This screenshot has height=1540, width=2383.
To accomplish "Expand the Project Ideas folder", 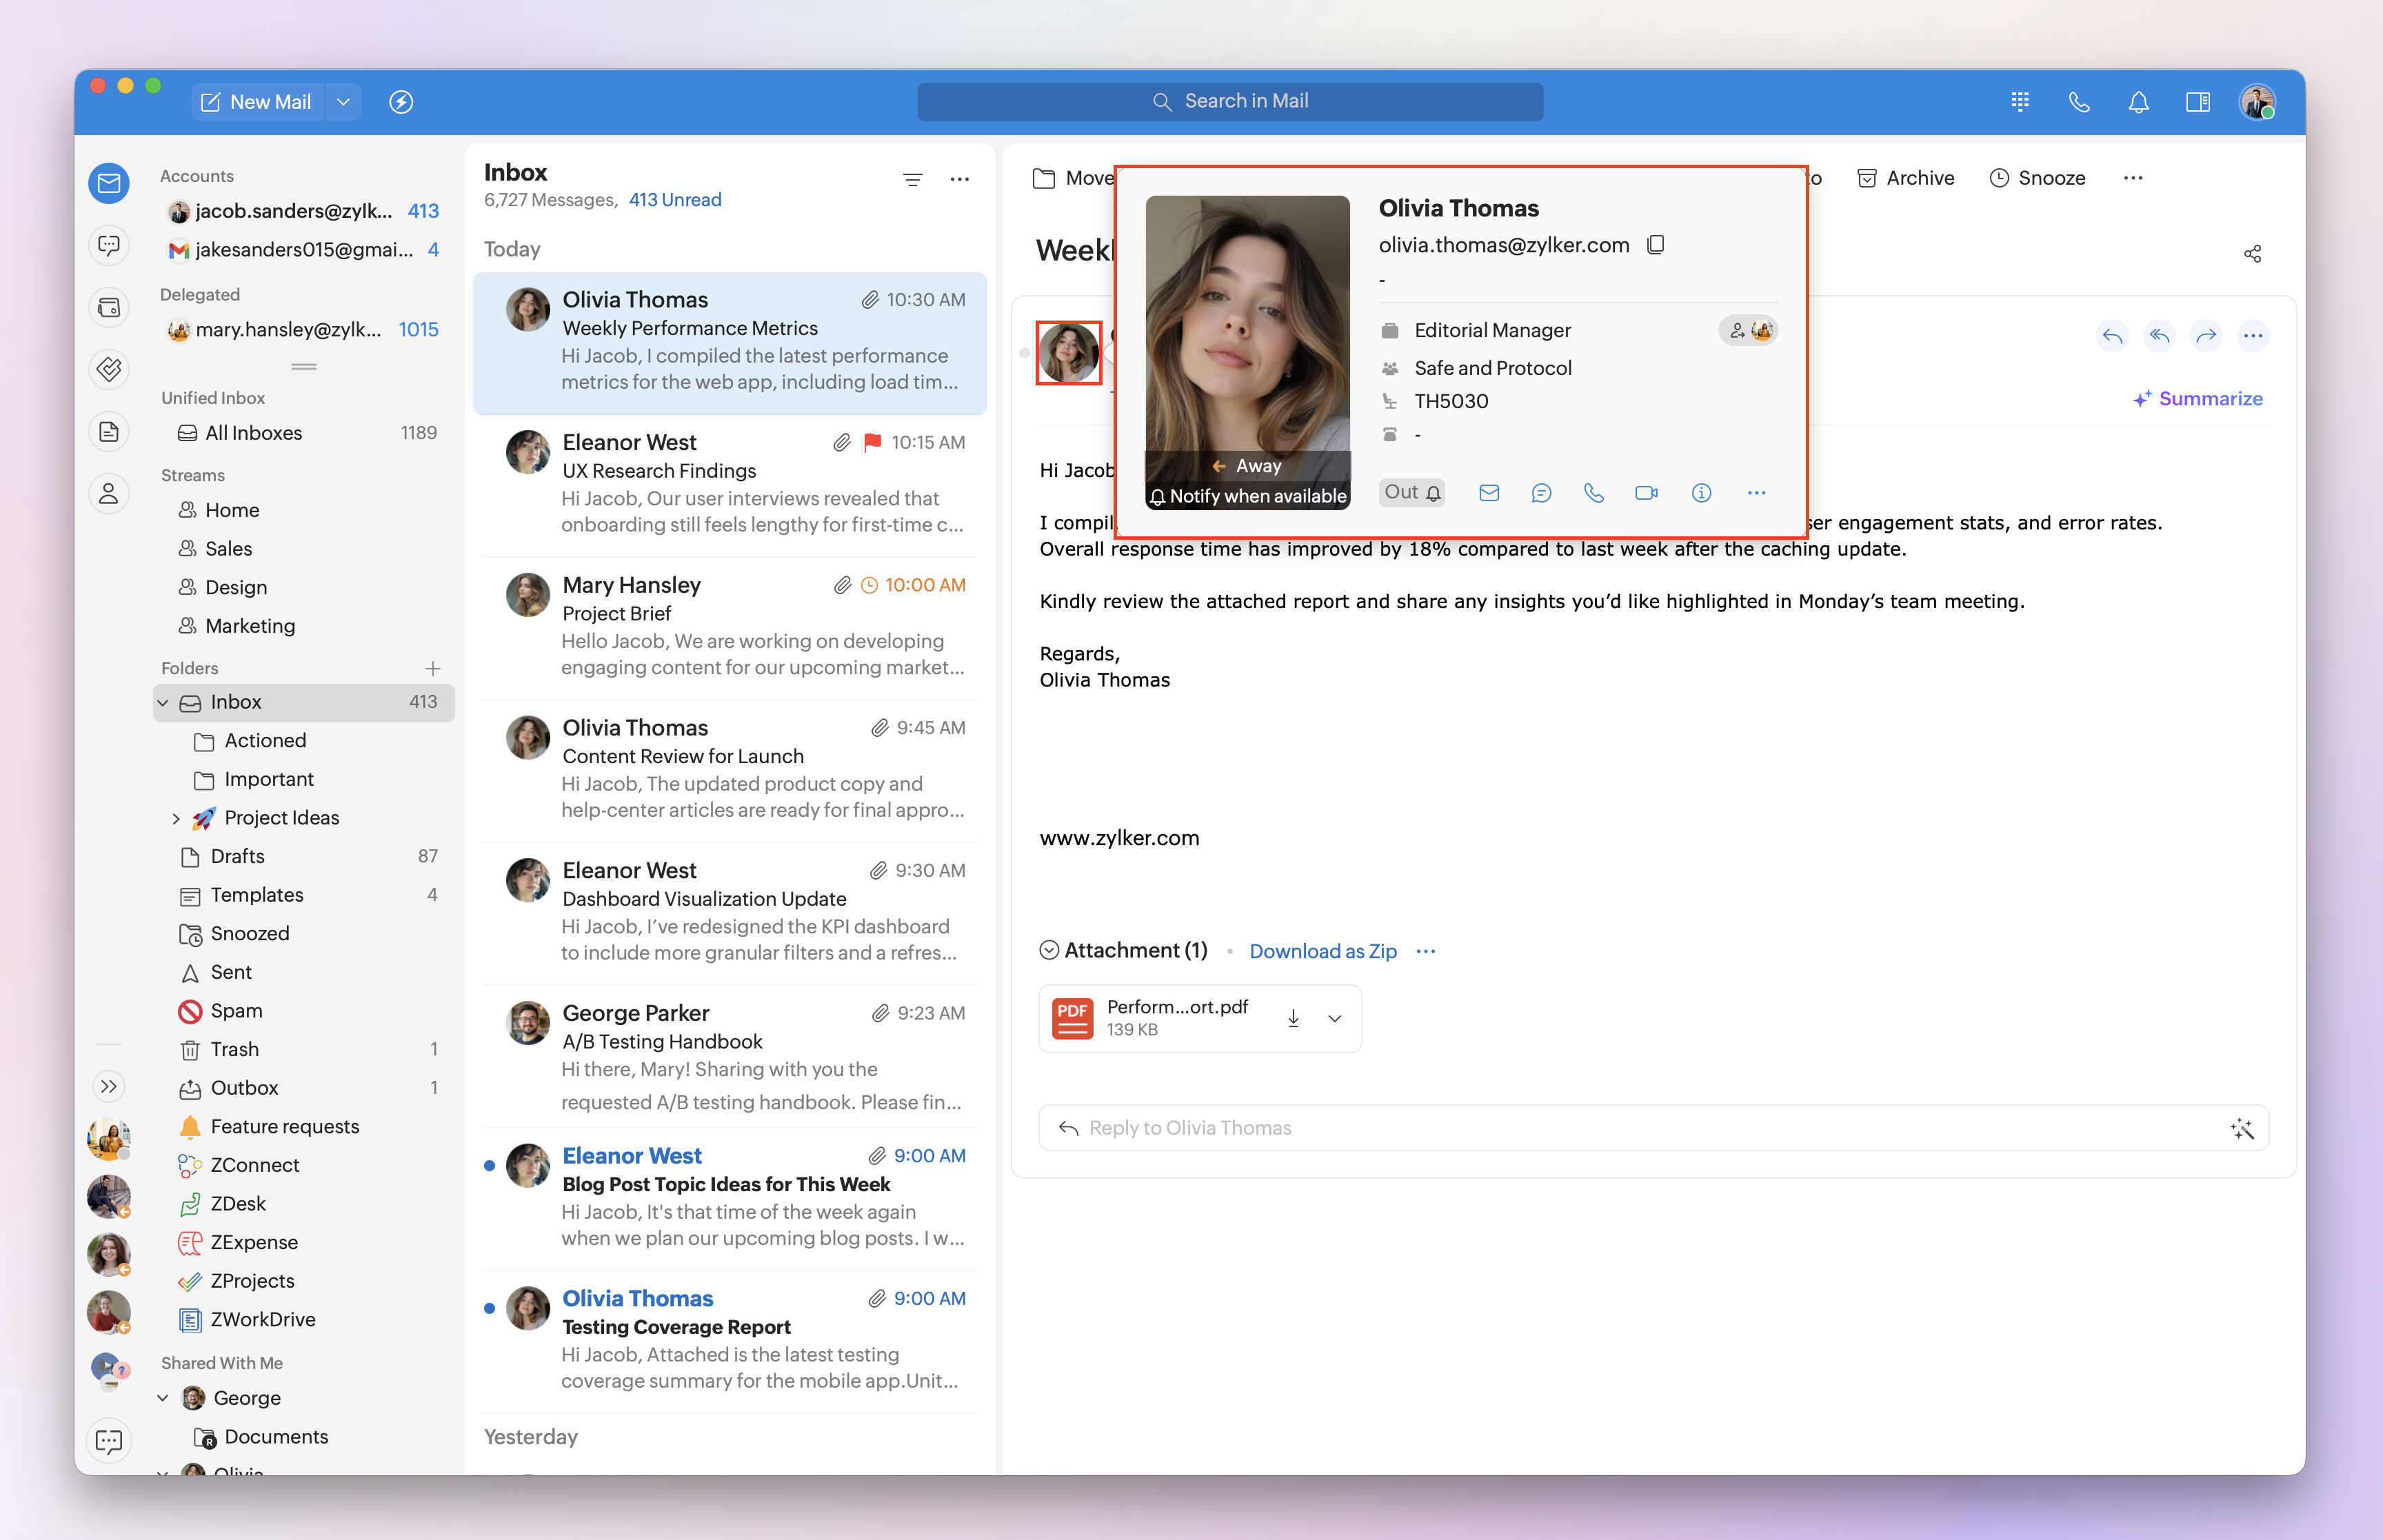I will tap(176, 818).
